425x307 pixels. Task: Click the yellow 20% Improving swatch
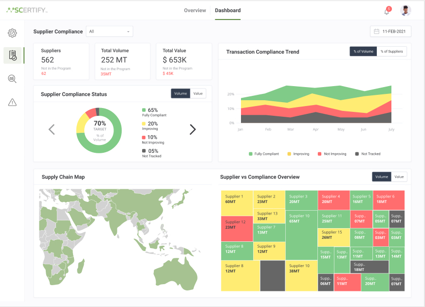(x=144, y=124)
